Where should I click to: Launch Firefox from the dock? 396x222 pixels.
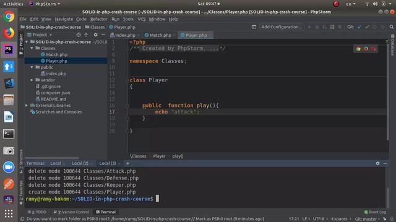tap(9, 33)
